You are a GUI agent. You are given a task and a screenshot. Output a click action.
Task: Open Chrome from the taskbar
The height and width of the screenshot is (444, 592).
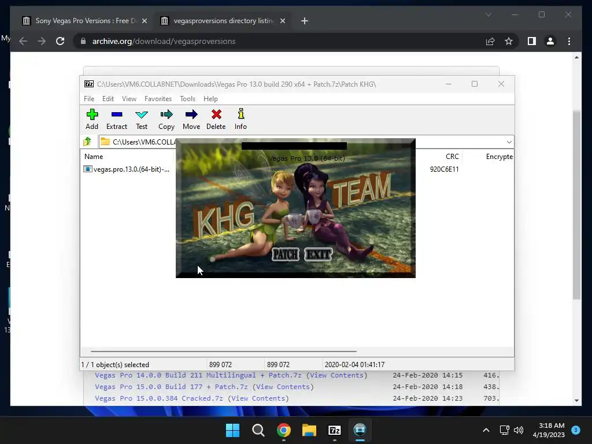(283, 430)
